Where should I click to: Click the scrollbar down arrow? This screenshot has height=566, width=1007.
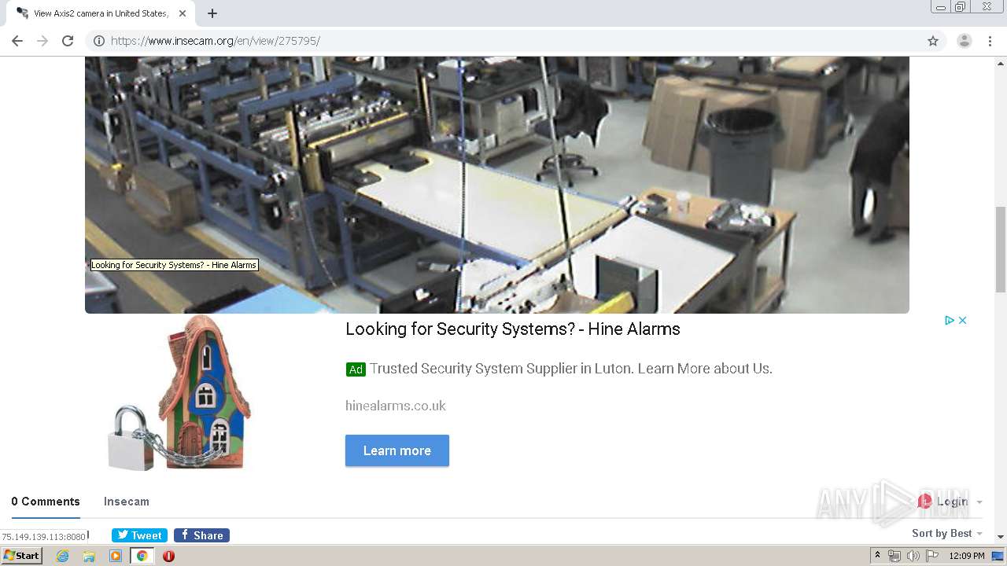click(x=1001, y=538)
